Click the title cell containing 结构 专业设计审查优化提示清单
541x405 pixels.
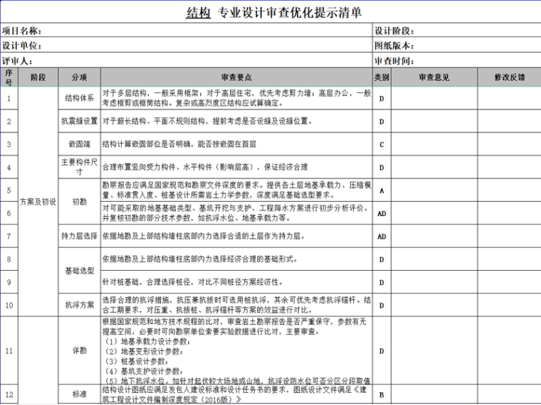(x=273, y=13)
